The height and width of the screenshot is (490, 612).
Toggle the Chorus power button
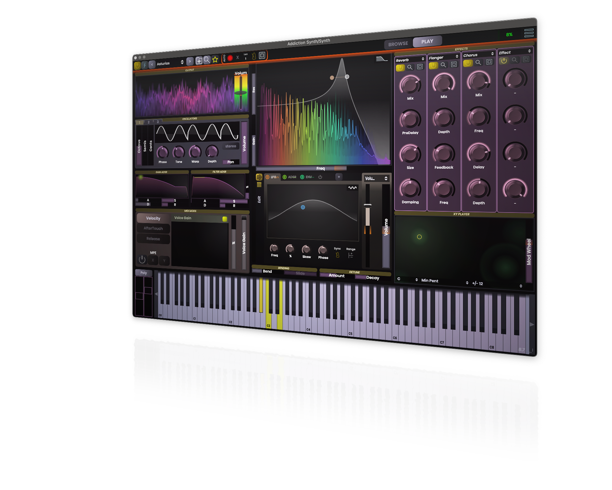pos(468,63)
